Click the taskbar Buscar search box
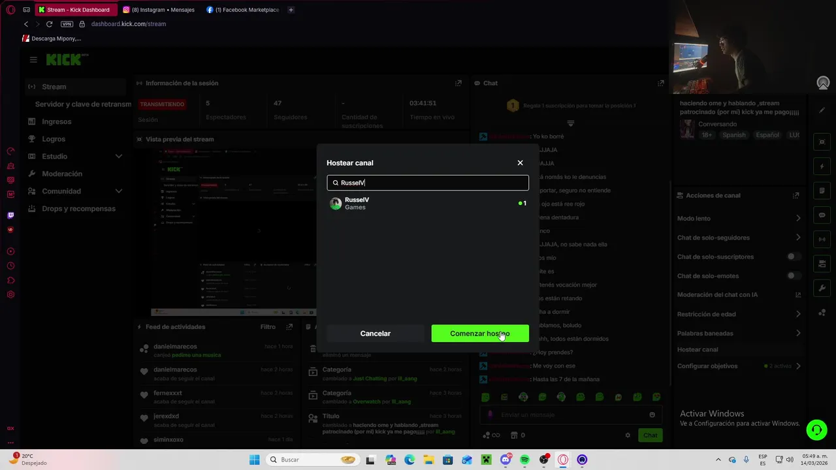 (312, 460)
